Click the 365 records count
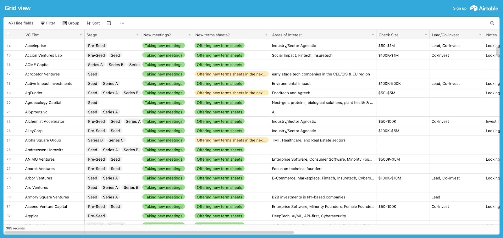Screen dimensions: 503x238 pyautogui.click(x=15, y=228)
